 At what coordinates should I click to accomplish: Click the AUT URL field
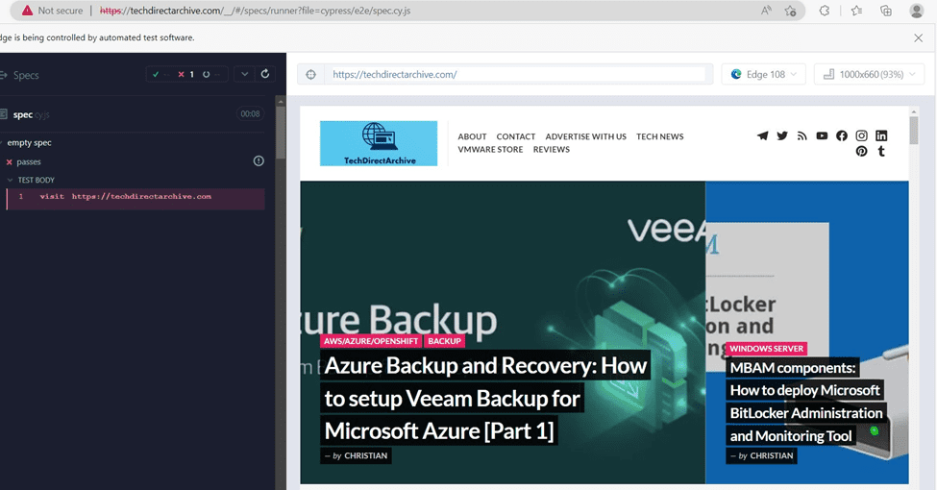point(519,74)
